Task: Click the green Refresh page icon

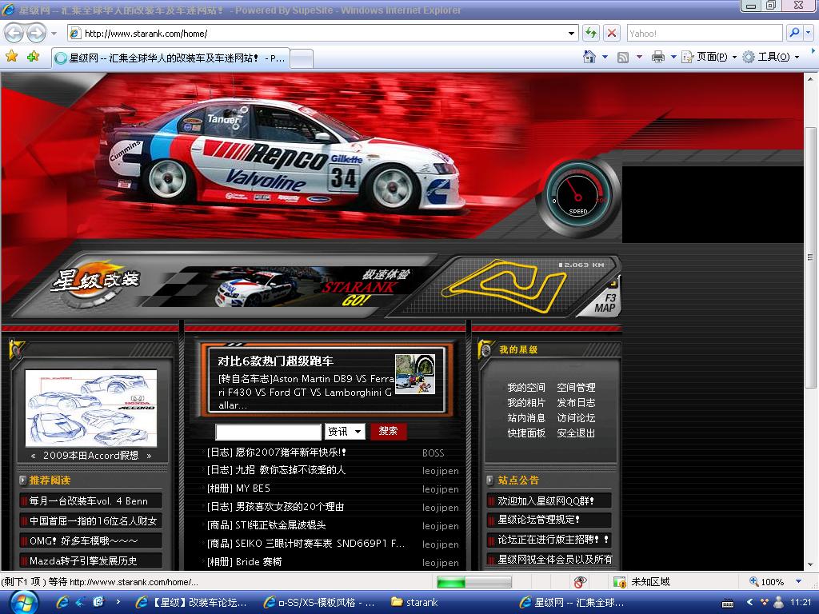Action: point(591,34)
